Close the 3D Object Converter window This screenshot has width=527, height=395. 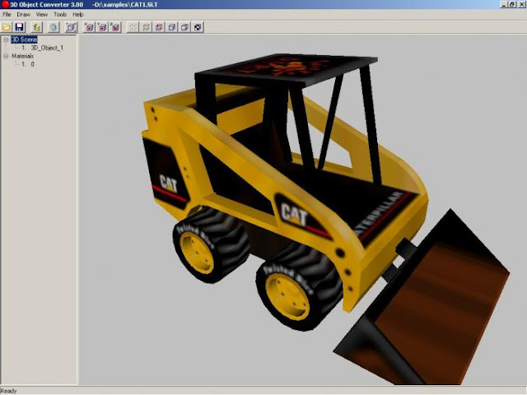click(521, 4)
